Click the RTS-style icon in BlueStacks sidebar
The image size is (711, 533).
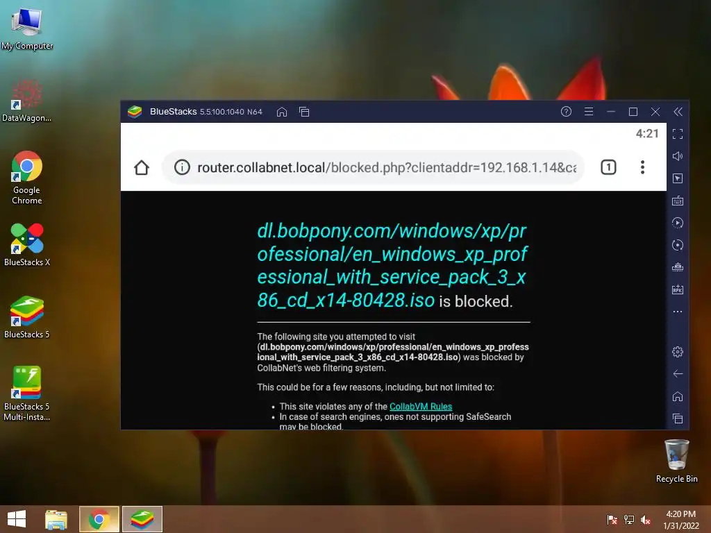[678, 267]
